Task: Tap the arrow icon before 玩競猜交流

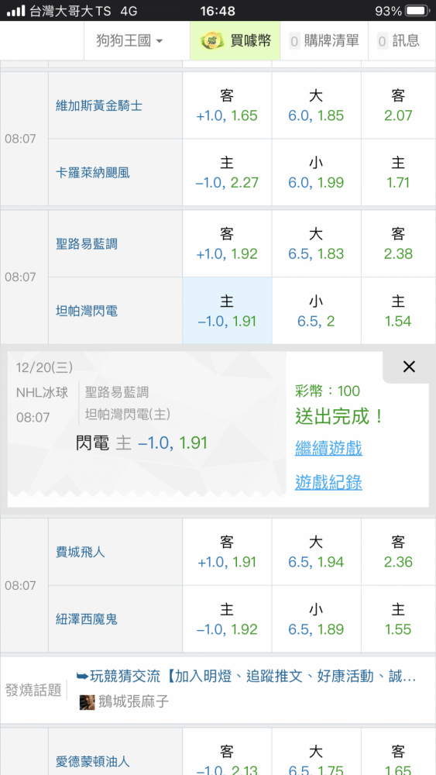Action: click(82, 676)
